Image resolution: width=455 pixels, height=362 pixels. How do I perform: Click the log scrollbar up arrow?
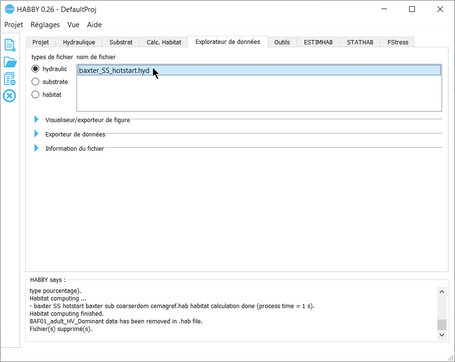coord(442,292)
